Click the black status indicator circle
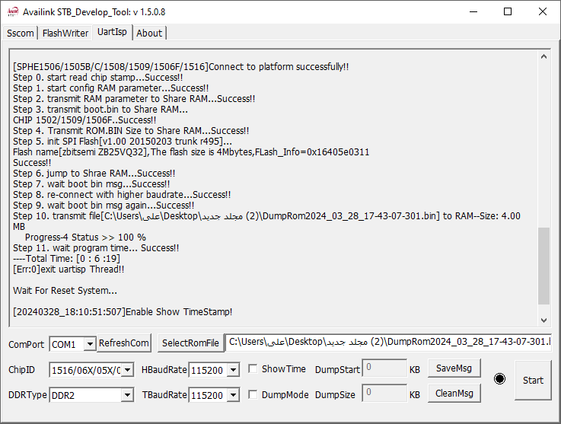 pyautogui.click(x=499, y=378)
